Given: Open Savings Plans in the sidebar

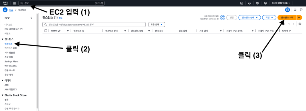Looking at the screenshot, I should pyautogui.click(x=11, y=61).
